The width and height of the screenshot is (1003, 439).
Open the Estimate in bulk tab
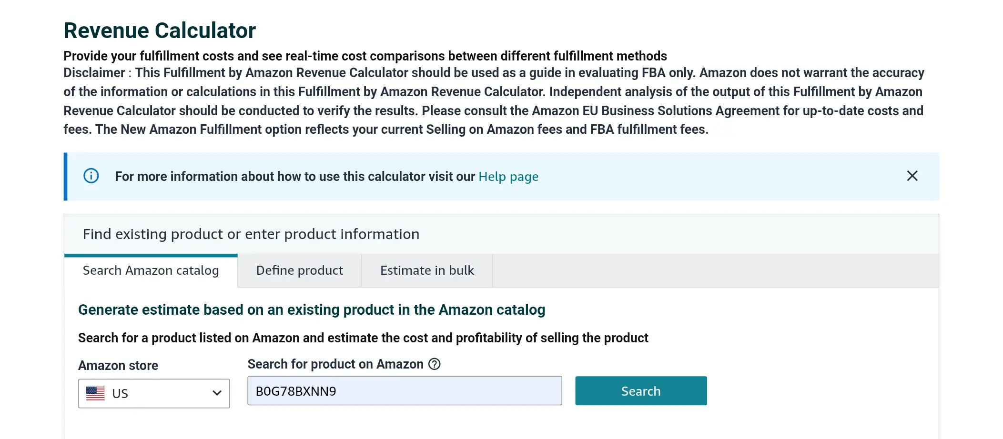click(427, 270)
